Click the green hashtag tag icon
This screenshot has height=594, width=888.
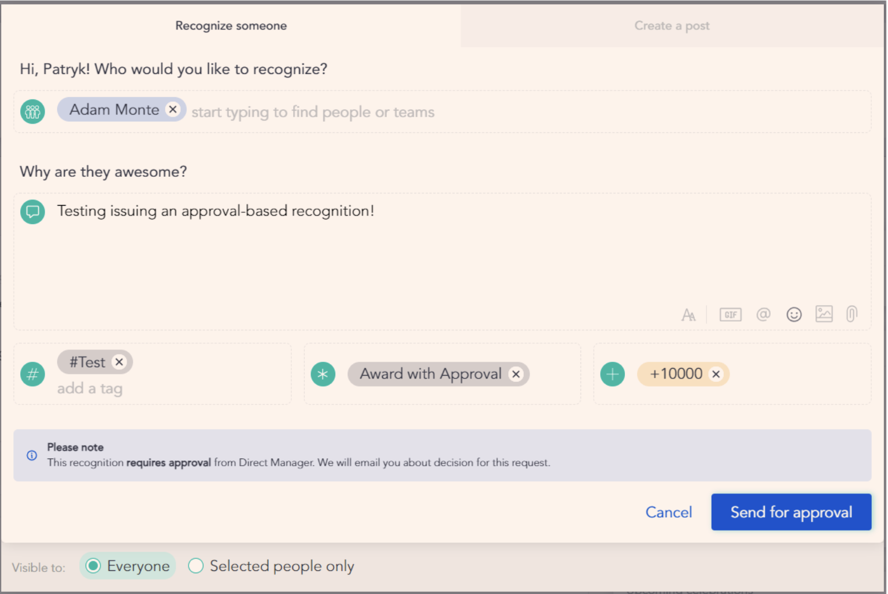tap(33, 374)
